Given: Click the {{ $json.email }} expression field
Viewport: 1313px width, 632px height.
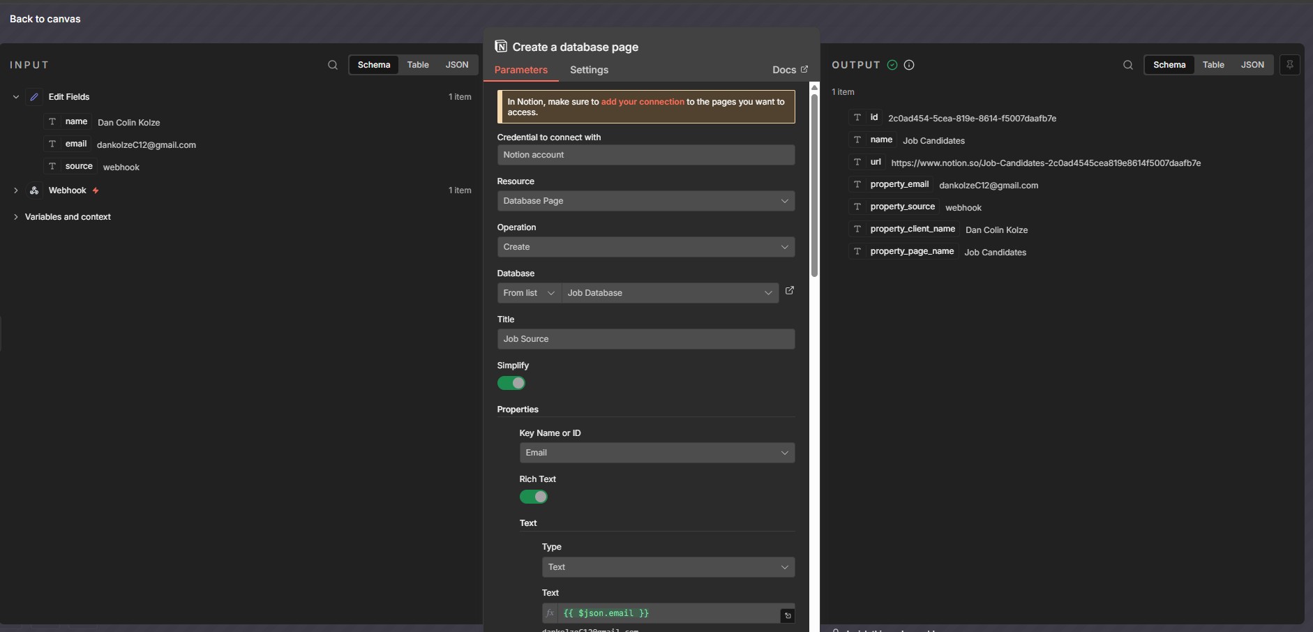Looking at the screenshot, I should [x=668, y=613].
